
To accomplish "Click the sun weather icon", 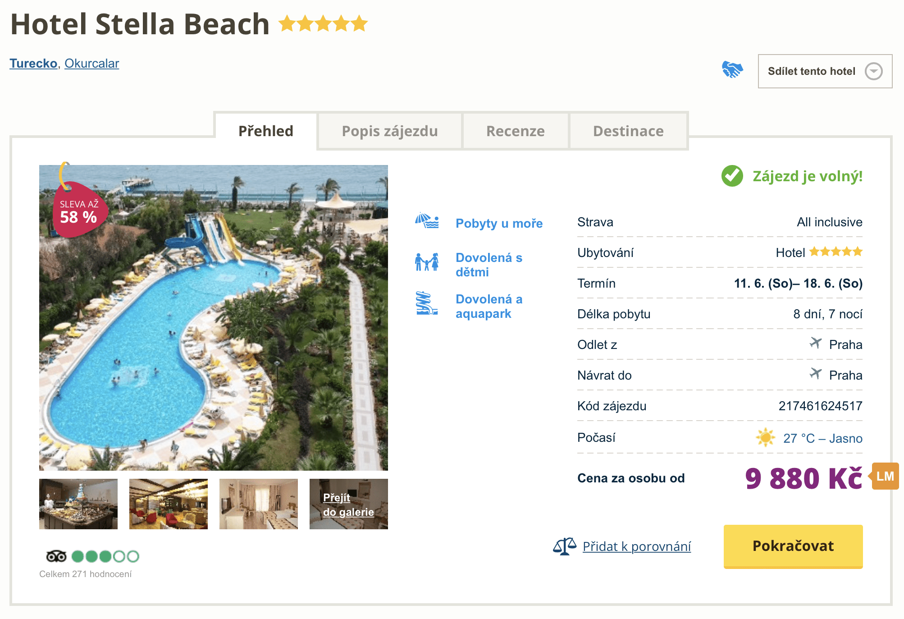I will pos(765,438).
